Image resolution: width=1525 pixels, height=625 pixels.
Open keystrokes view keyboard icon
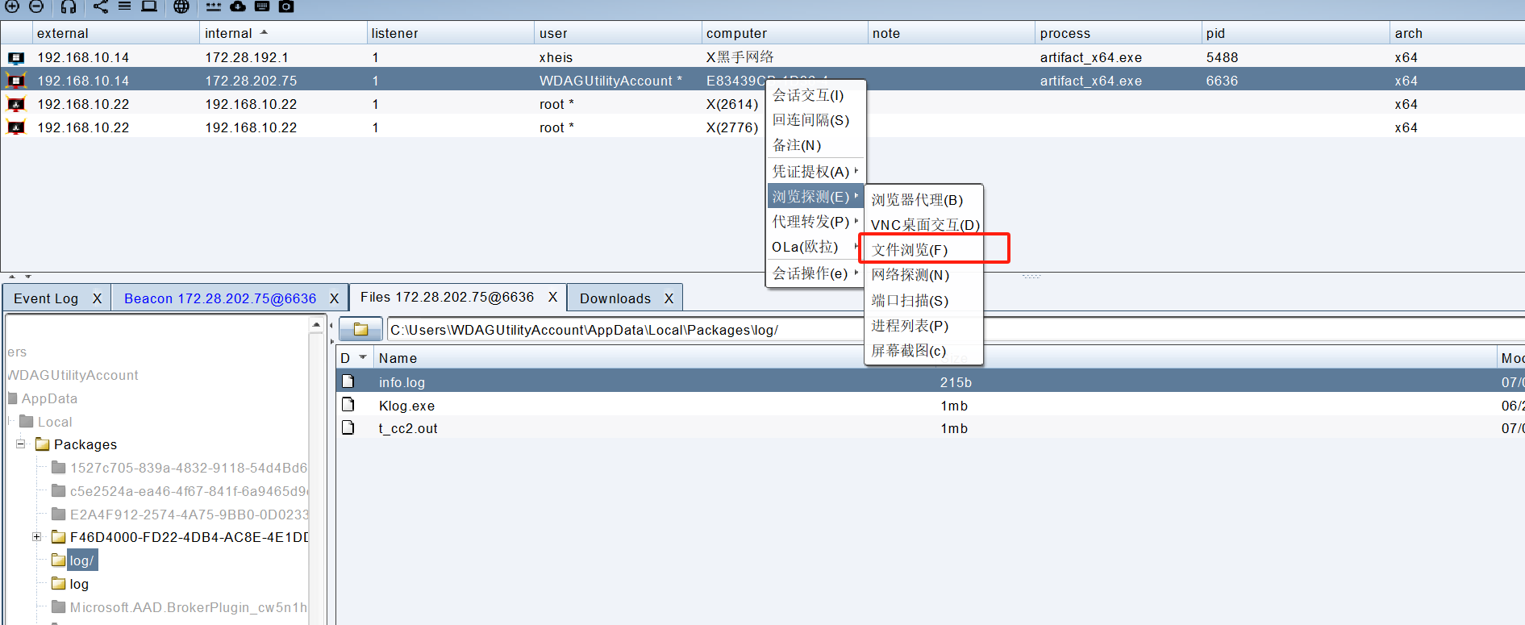pos(262,6)
